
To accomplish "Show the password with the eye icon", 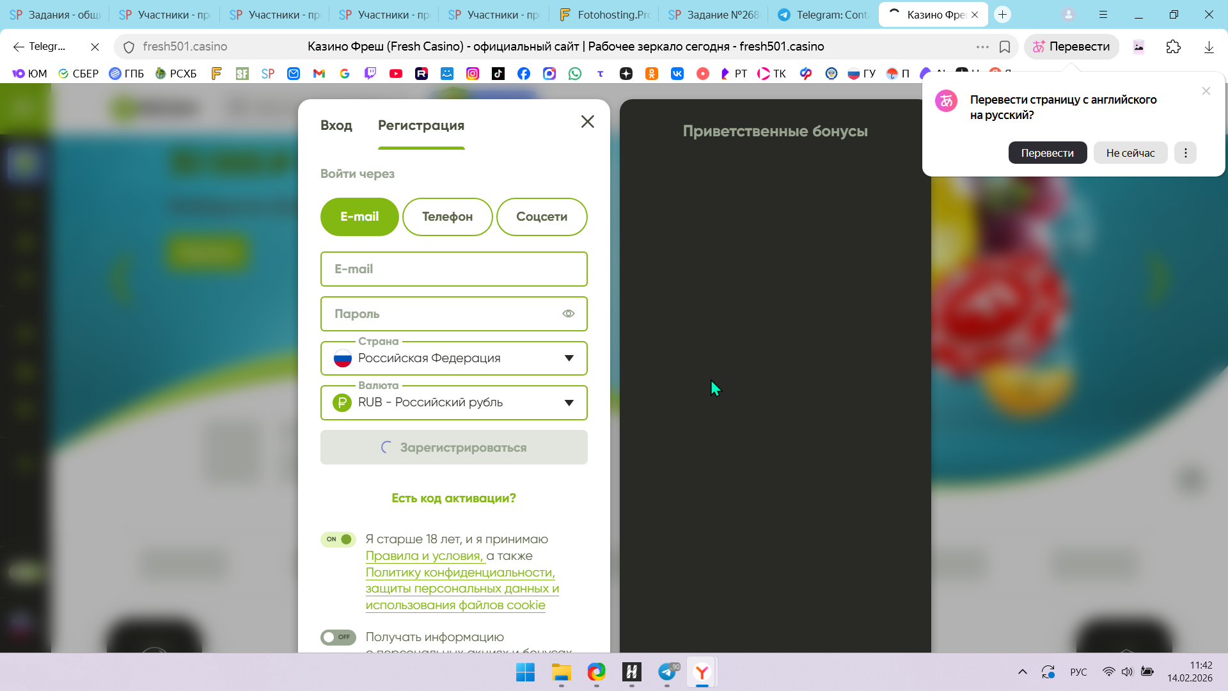I will (568, 314).
